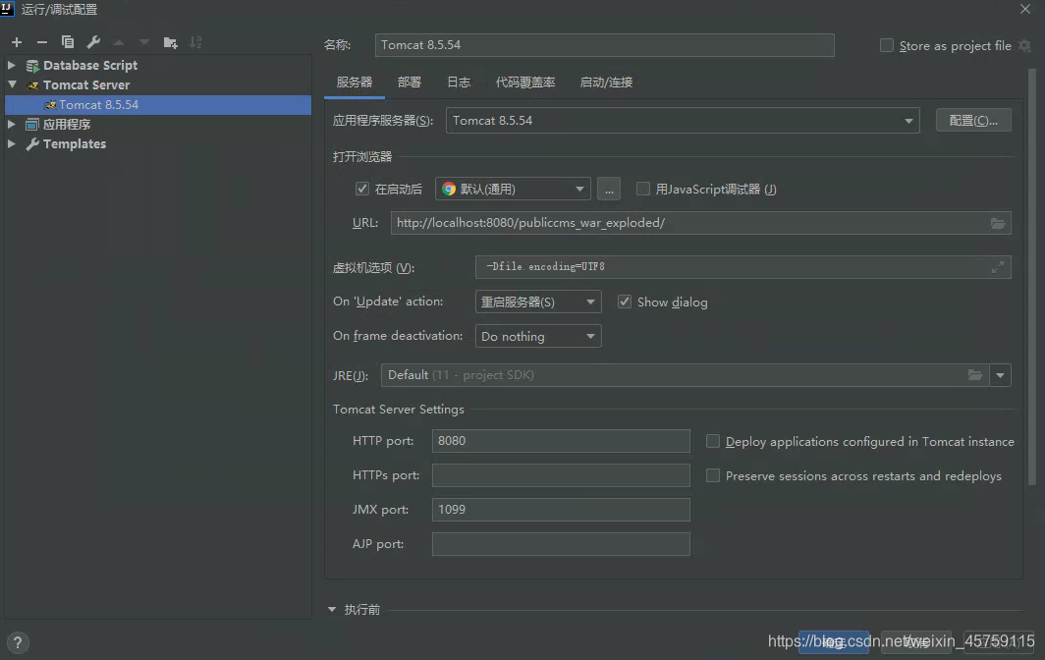The image size is (1045, 660).
Task: Open the JRE dropdown arrow
Action: tap(1001, 375)
